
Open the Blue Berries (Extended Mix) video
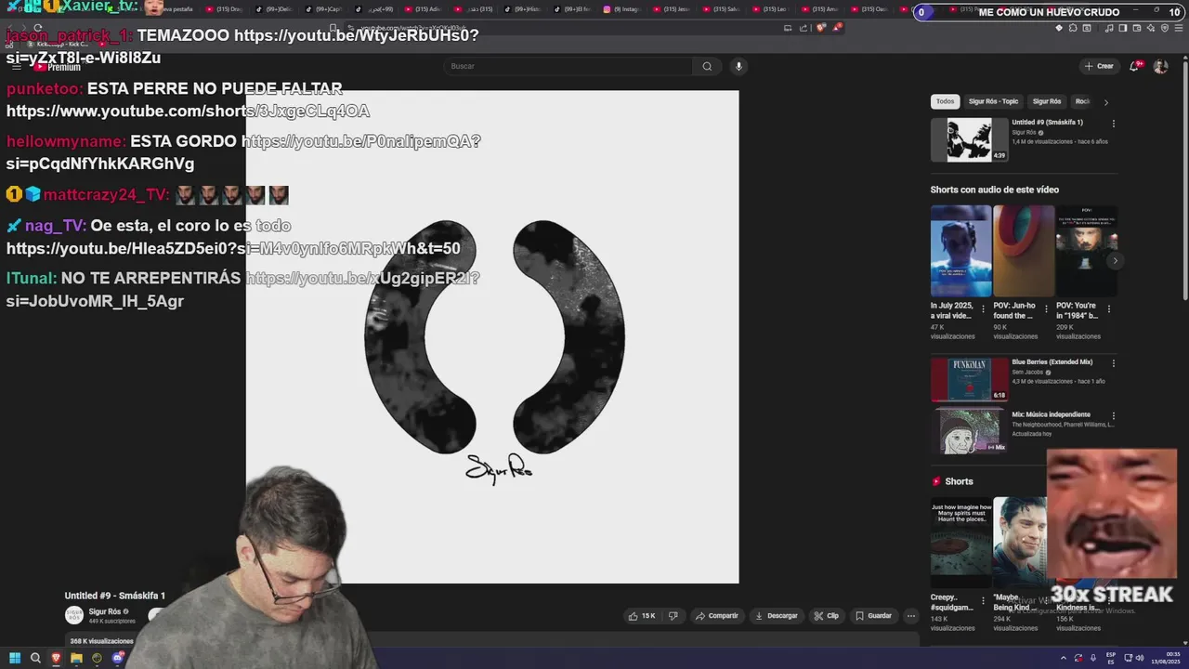coord(969,379)
